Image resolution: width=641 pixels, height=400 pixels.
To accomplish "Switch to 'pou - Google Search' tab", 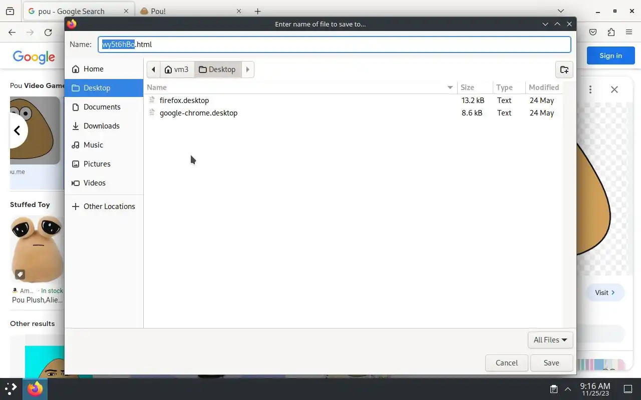I will pos(78,11).
